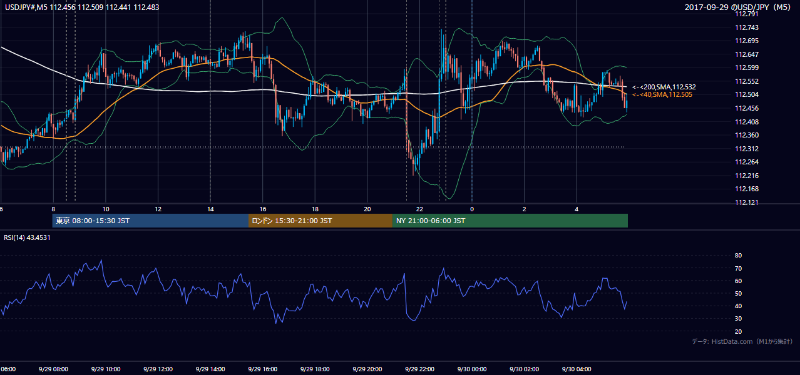This screenshot has height=375, width=800.
Task: Click price level 112.791 on the axis
Action: (747, 14)
